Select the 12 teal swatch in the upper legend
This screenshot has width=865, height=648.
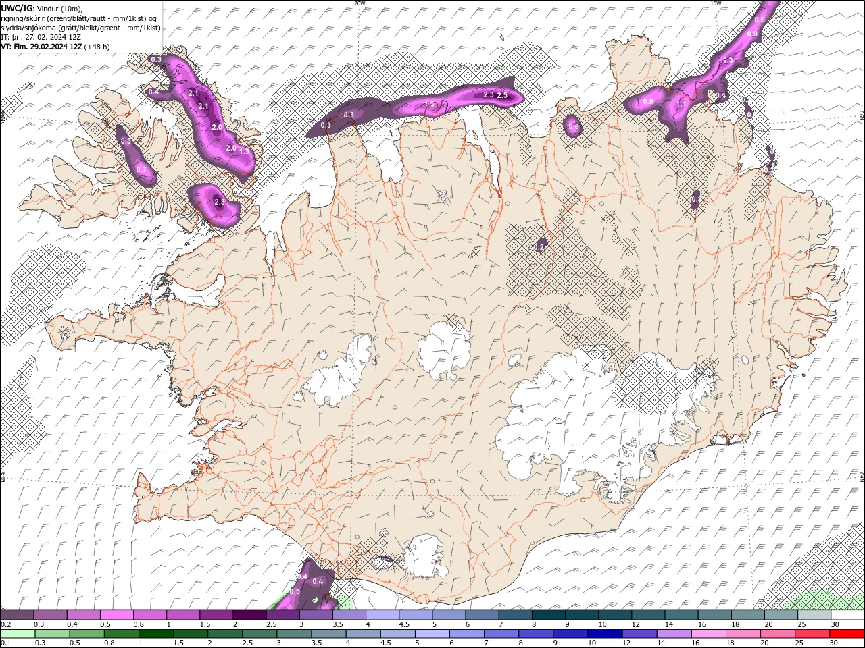(649, 615)
